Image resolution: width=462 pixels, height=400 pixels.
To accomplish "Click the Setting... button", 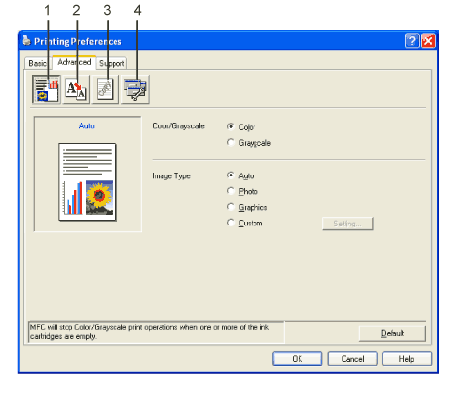I will [x=347, y=224].
